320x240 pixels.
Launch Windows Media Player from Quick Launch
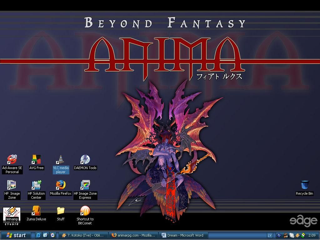point(52,235)
